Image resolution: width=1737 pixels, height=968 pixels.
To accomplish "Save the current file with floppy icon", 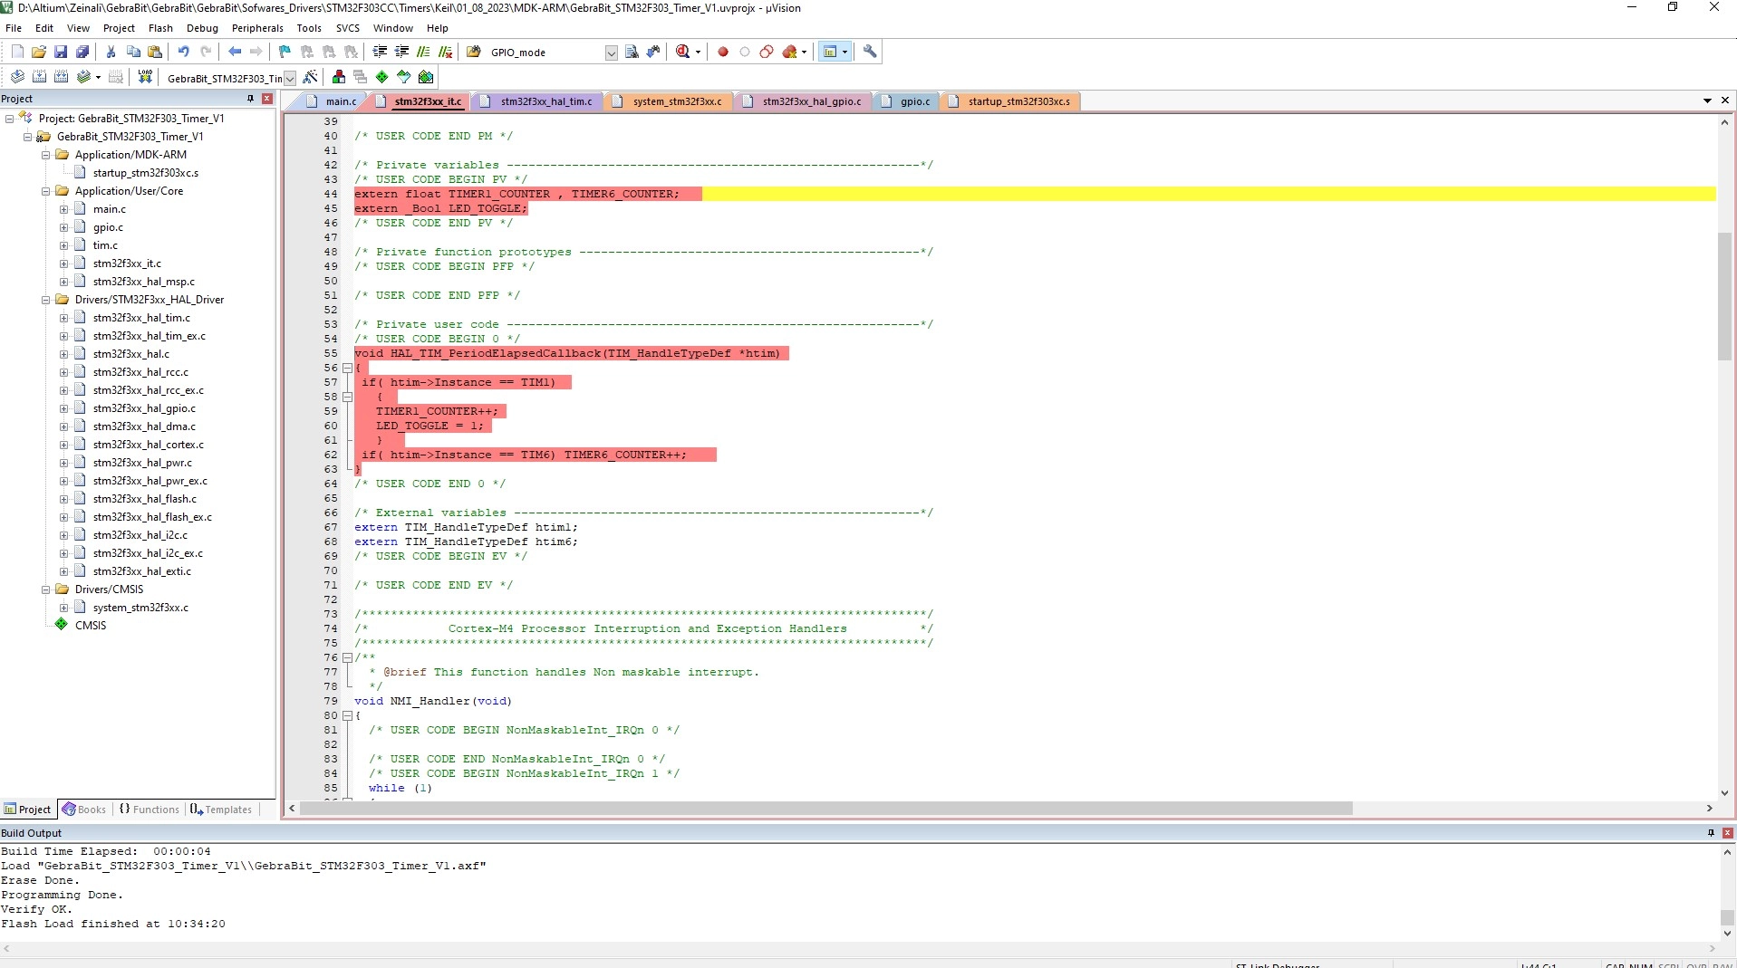I will point(61,52).
